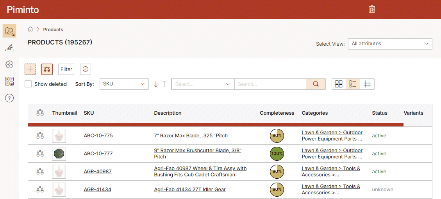Screen dimensions: 441x199
Task: Switch to table grid view icon
Action: [x=367, y=84]
